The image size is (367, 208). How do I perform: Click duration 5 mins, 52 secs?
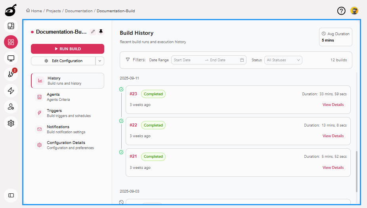pyautogui.click(x=334, y=157)
